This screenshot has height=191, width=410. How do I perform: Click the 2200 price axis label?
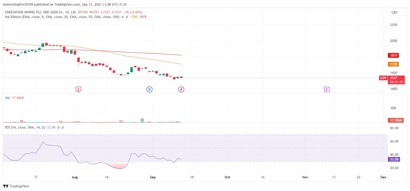coord(394,25)
